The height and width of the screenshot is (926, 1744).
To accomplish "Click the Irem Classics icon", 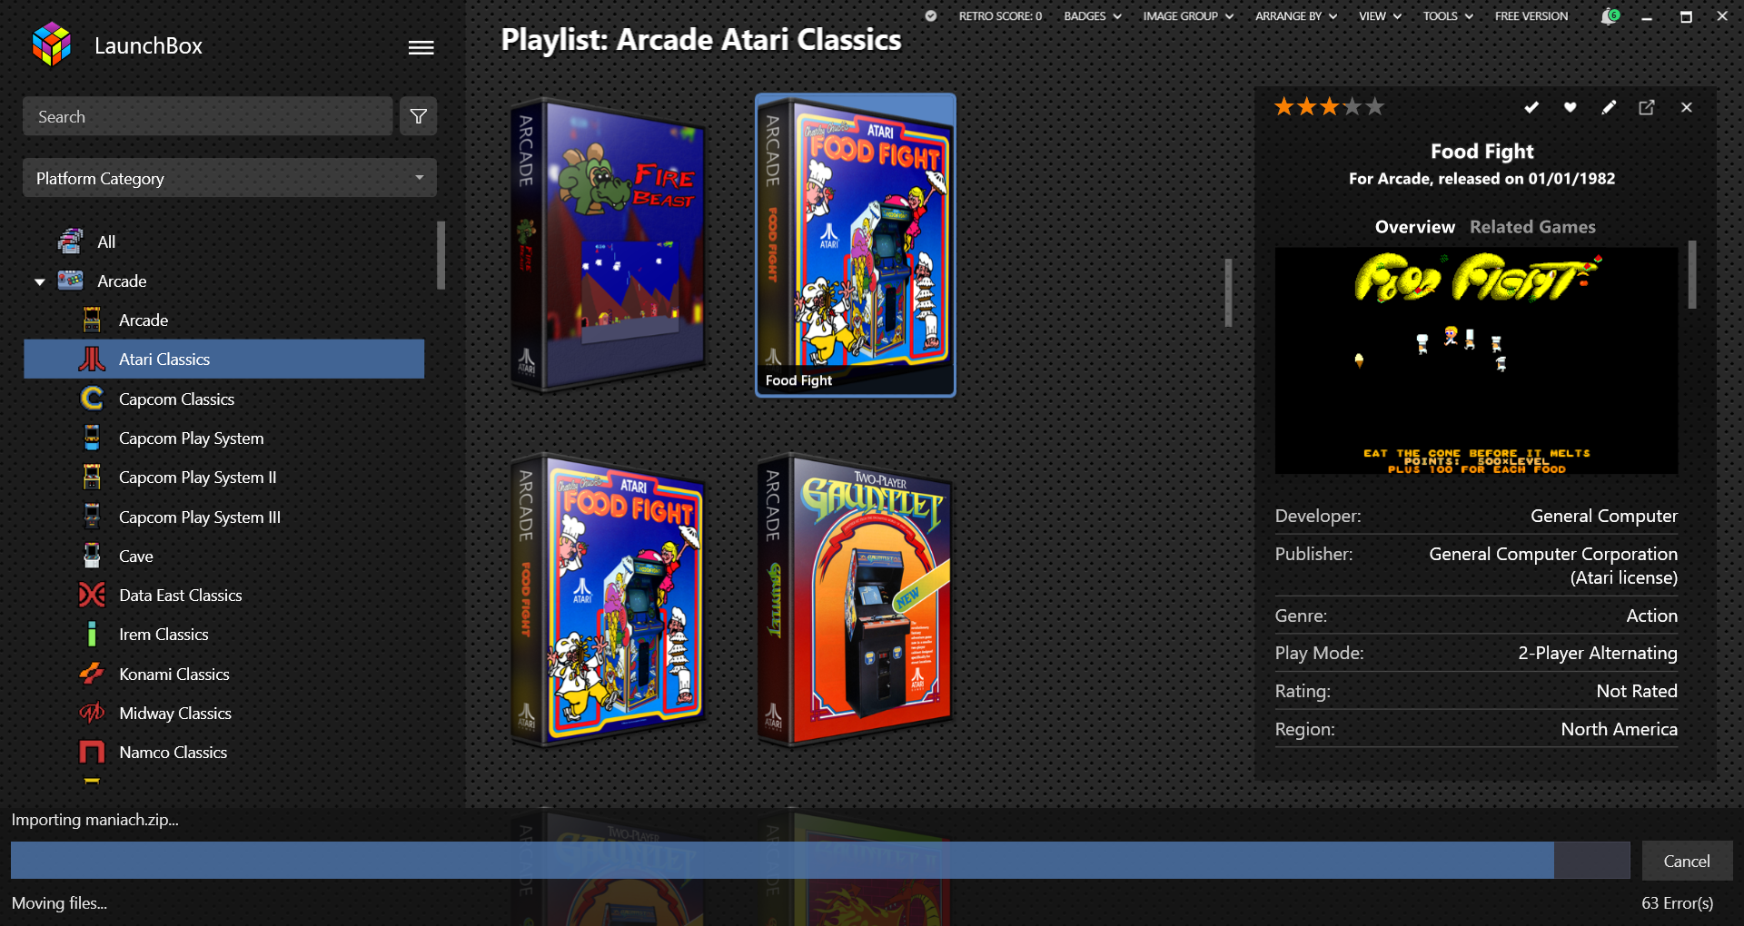I will pyautogui.click(x=92, y=634).
